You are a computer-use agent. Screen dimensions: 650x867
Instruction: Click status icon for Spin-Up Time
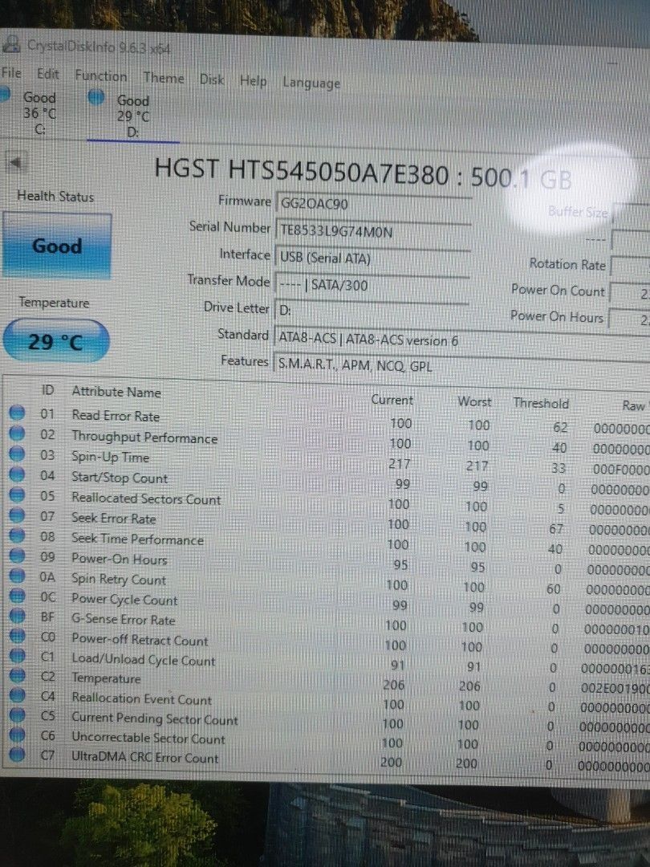17,454
